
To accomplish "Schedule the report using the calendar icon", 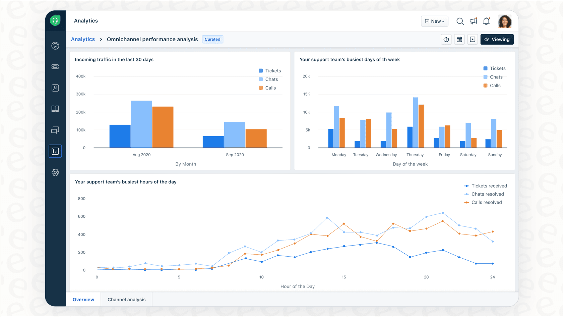I will [x=459, y=39].
